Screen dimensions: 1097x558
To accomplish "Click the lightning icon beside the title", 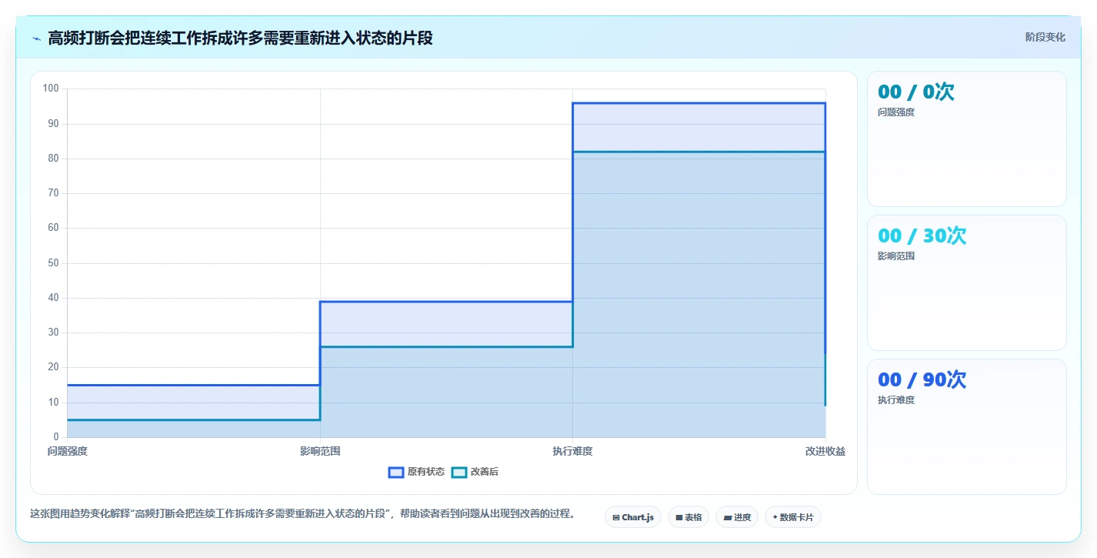I will pyautogui.click(x=36, y=38).
